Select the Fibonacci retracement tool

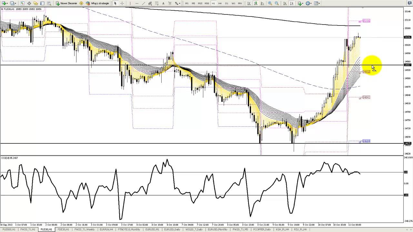pyautogui.click(x=156, y=3)
